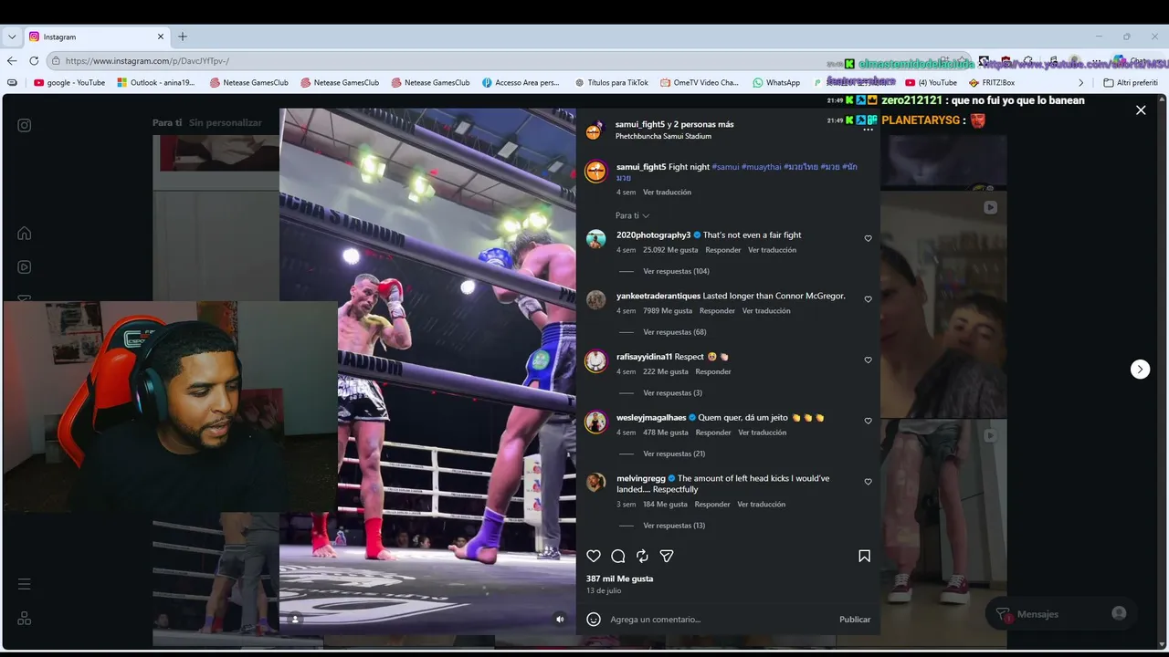
Task: Open the apps grid icon in sidebar
Action: tap(25, 618)
